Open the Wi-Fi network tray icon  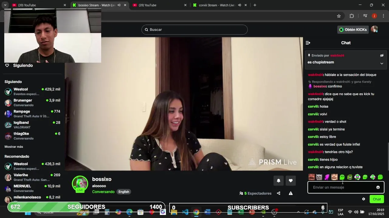(x=350, y=212)
